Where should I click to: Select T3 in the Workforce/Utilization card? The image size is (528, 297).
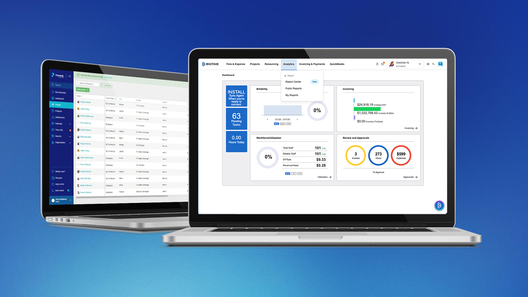click(293, 173)
